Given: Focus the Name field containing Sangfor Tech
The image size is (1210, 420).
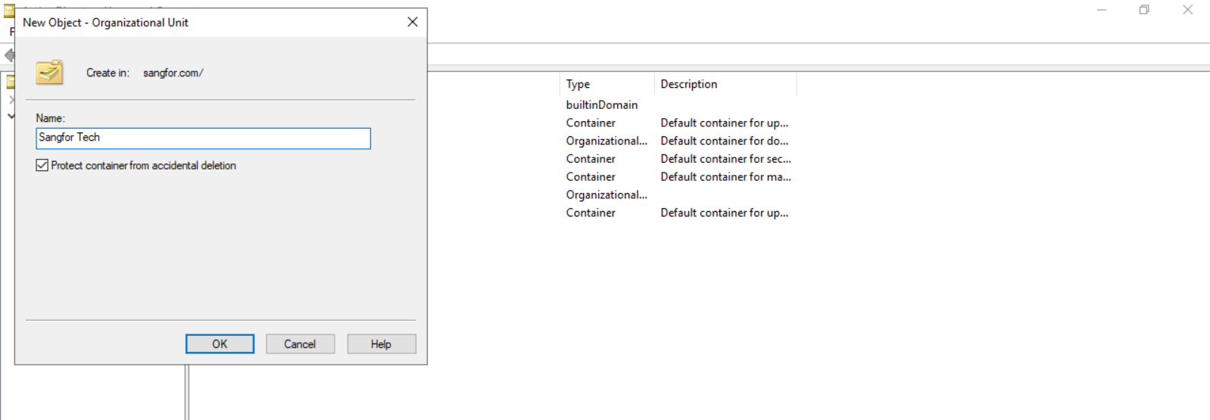Looking at the screenshot, I should (x=203, y=138).
